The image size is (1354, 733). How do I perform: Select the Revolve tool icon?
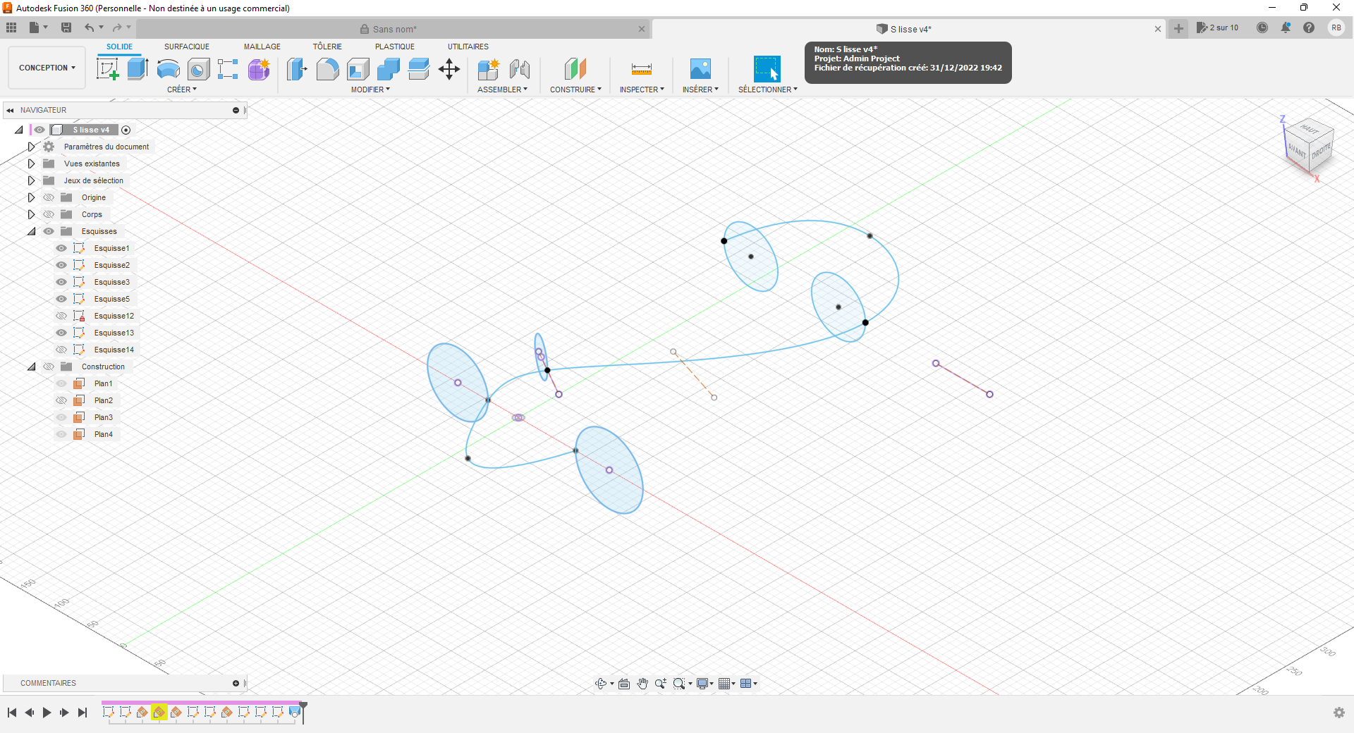(x=168, y=69)
